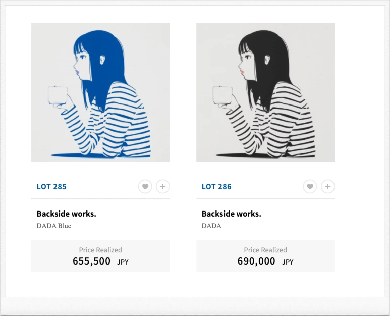Add Lot 285 using the plus icon
The width and height of the screenshot is (390, 316).
(x=163, y=186)
